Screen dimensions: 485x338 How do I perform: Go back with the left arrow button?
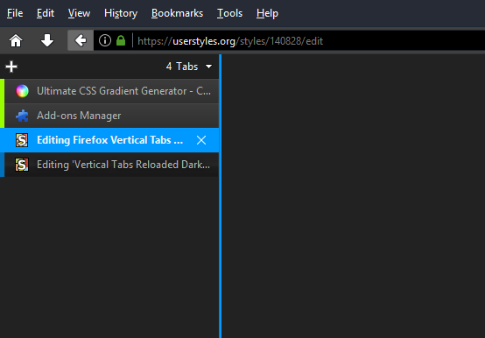81,40
